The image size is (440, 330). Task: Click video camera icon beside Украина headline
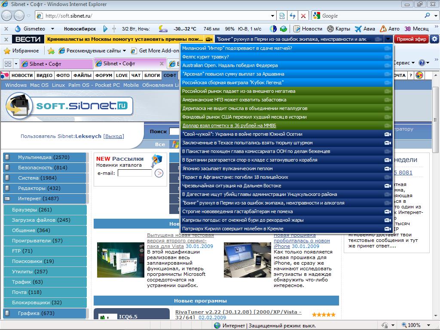pyautogui.click(x=387, y=134)
